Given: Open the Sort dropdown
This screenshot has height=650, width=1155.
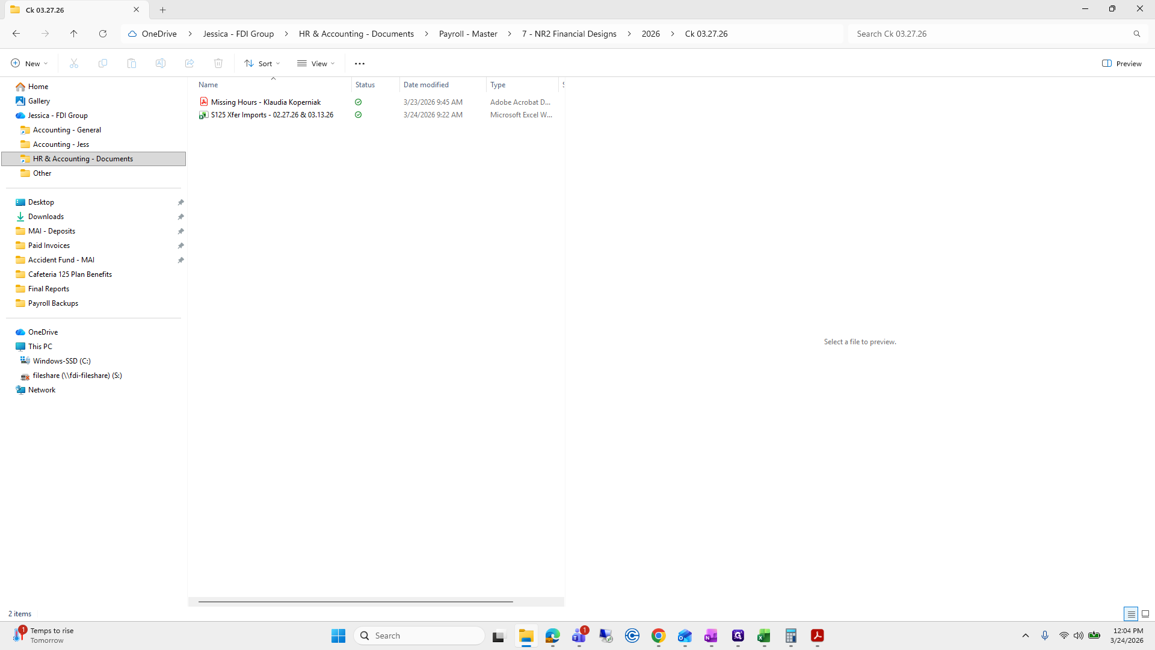Looking at the screenshot, I should [x=262, y=63].
